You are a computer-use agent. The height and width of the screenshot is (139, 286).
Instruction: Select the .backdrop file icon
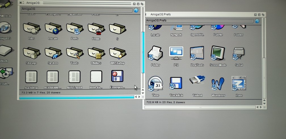tap(31, 77)
